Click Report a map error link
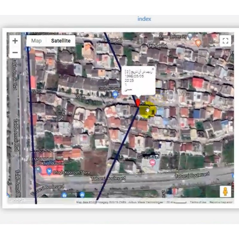239x239 pixels. pyautogui.click(x=220, y=202)
